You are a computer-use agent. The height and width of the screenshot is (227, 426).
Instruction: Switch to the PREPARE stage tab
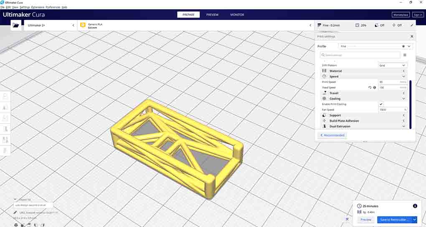(188, 15)
